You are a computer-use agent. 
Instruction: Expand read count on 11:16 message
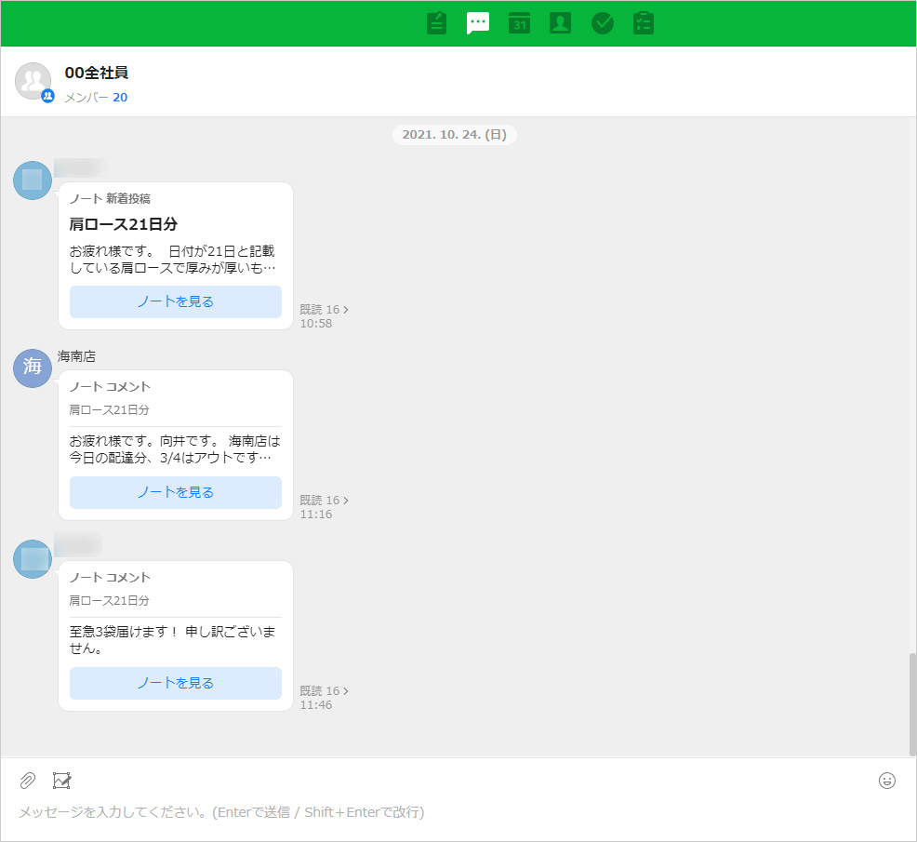[325, 501]
